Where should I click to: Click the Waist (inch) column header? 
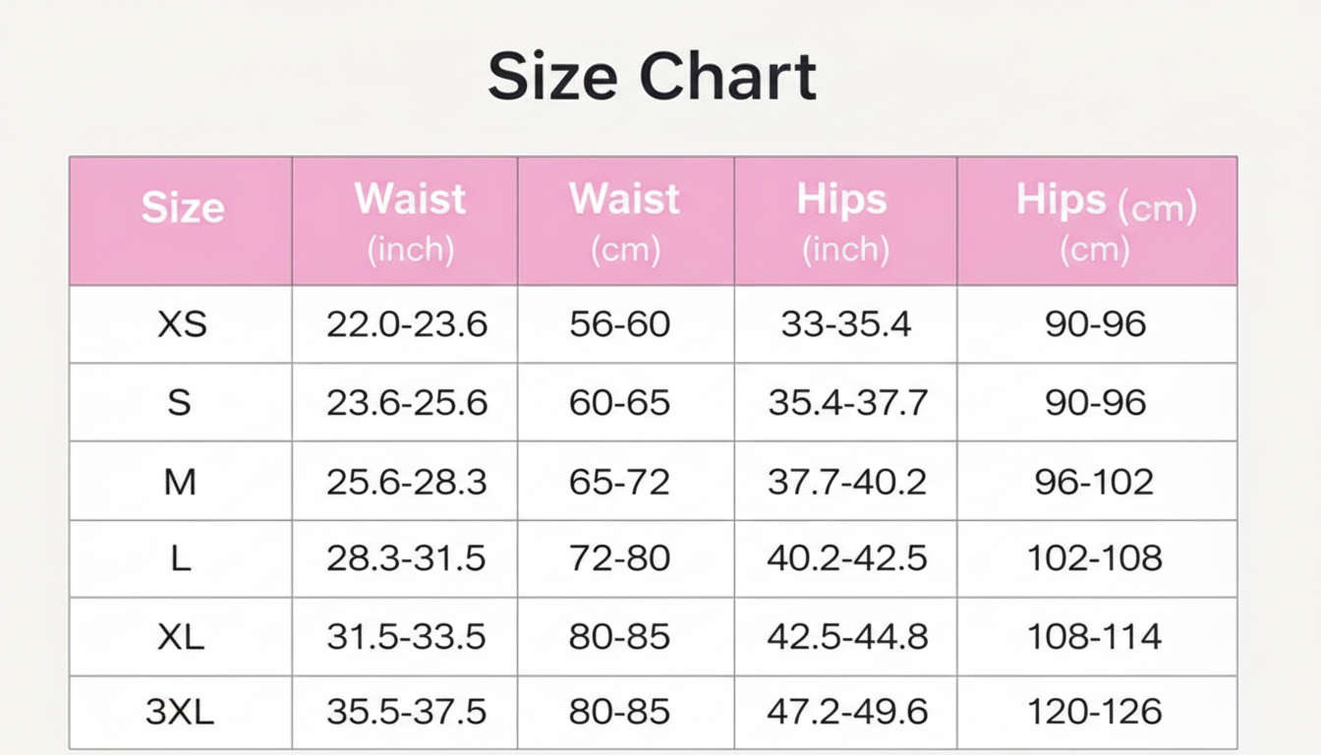pyautogui.click(x=410, y=222)
